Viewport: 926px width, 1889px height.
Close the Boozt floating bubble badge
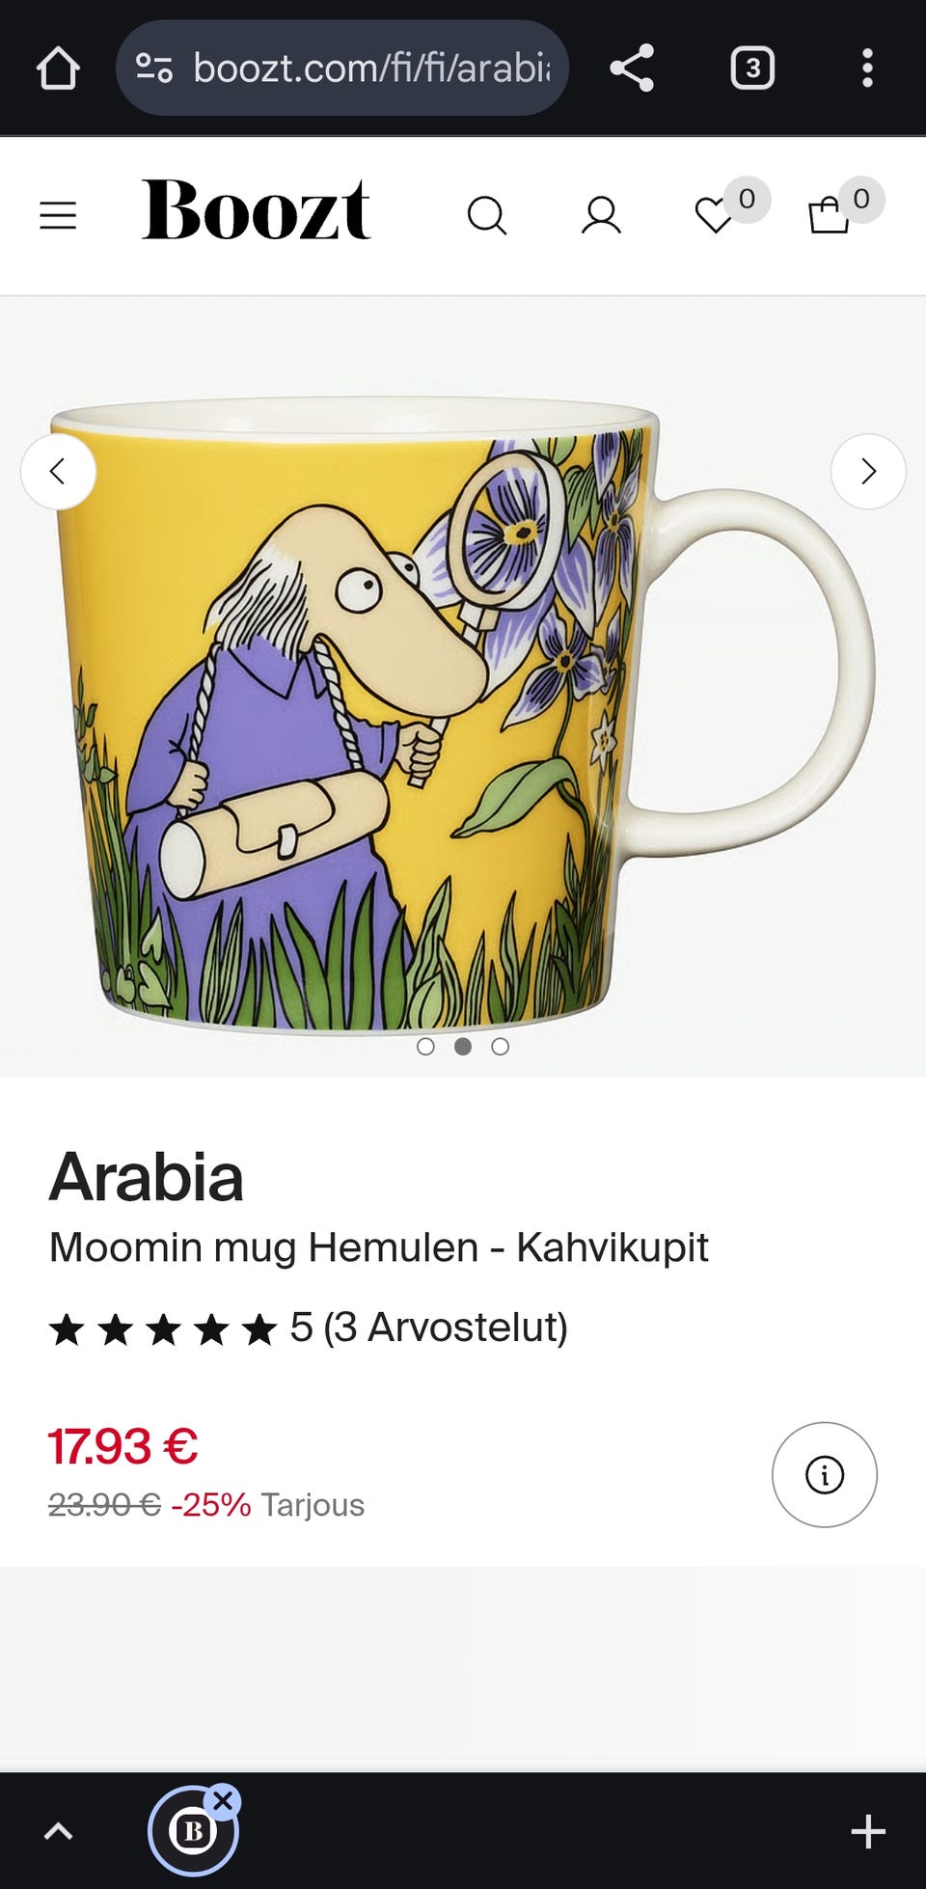coord(223,1800)
